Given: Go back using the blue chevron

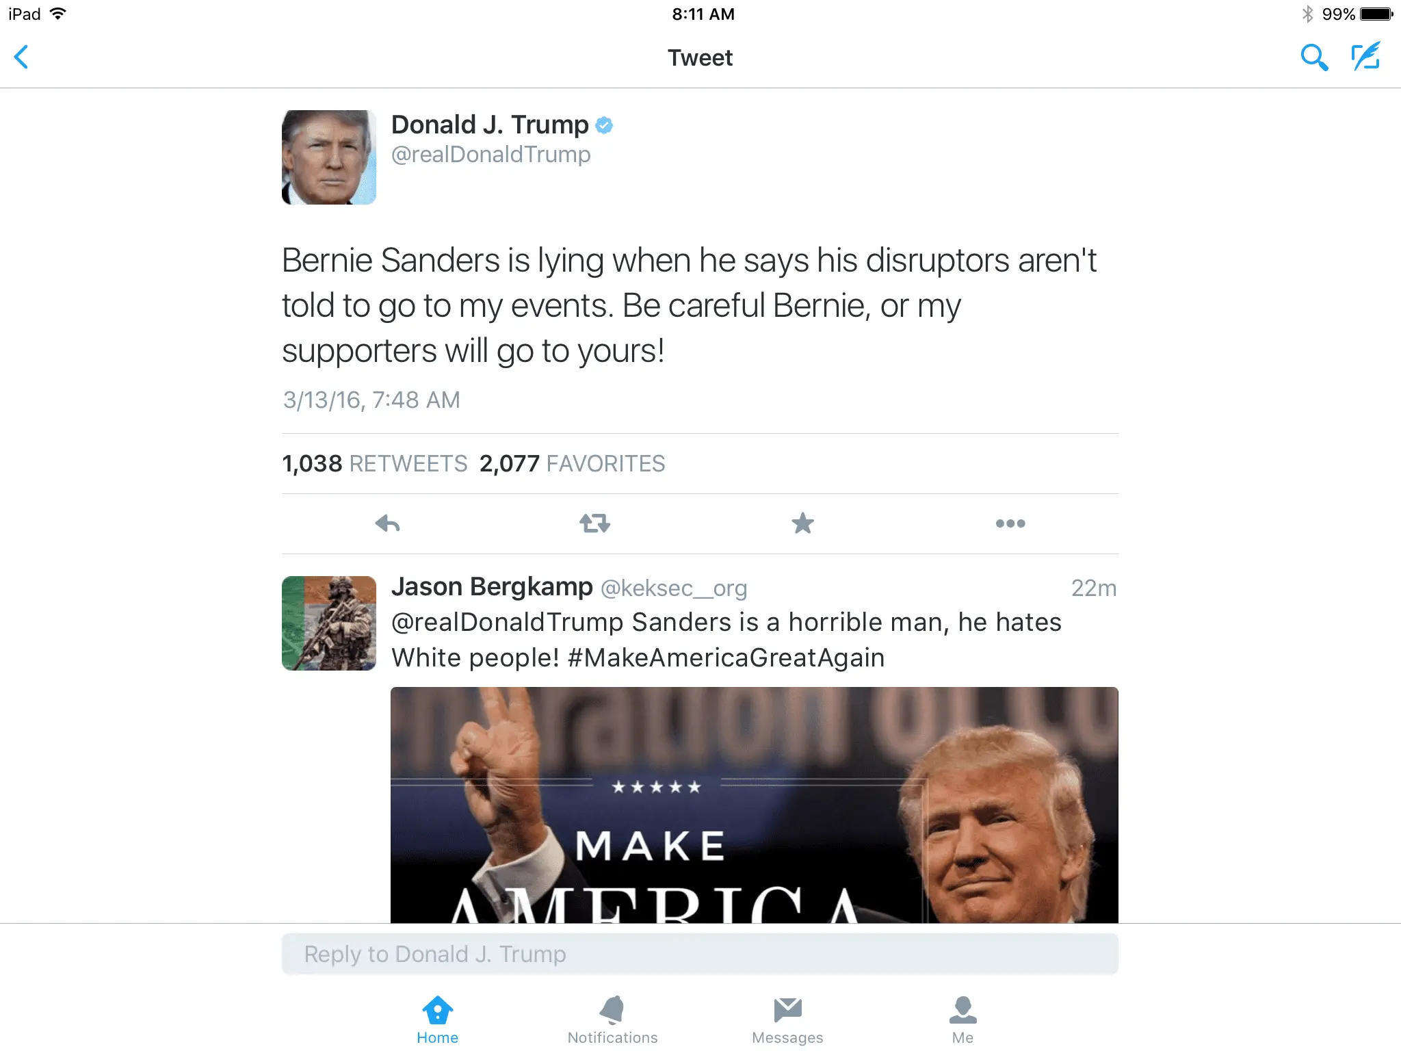Looking at the screenshot, I should click(22, 57).
